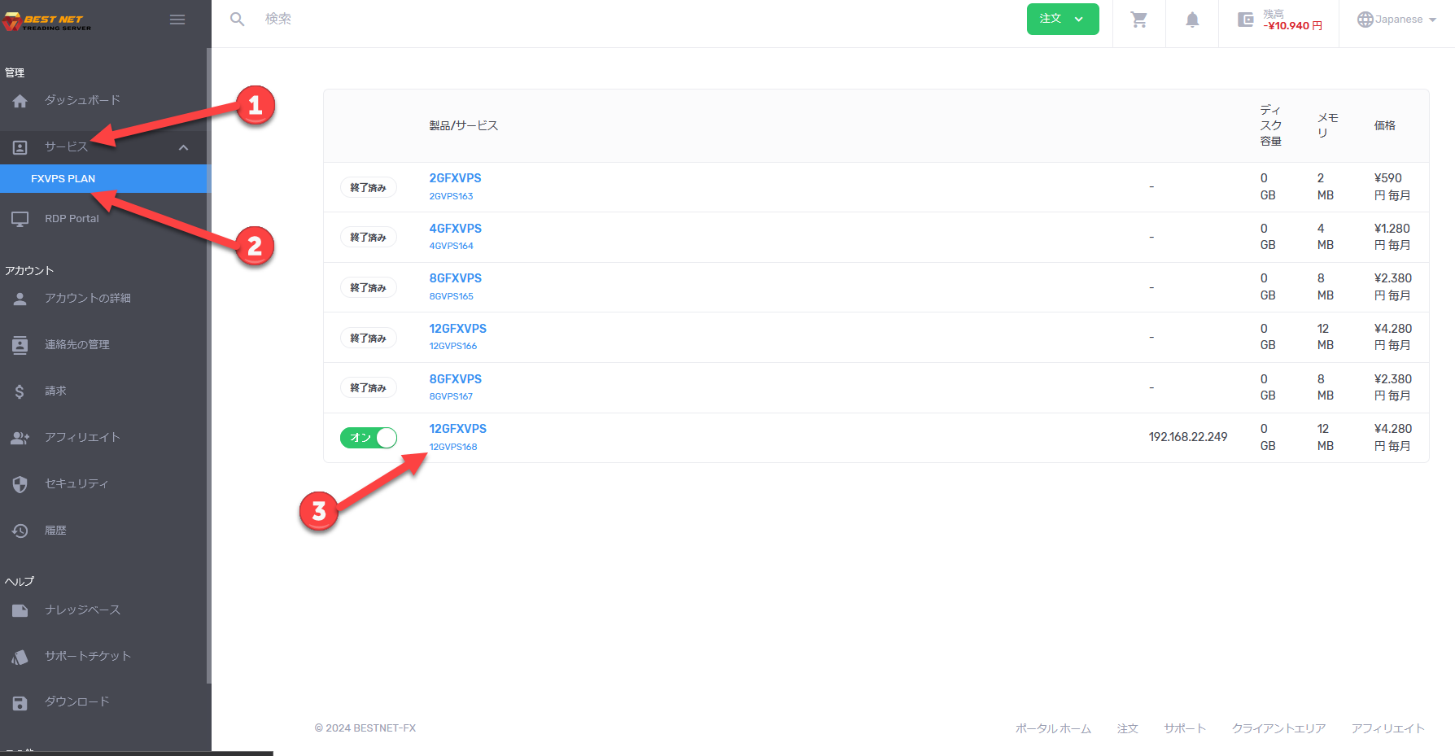Screen dimensions: 1455x756
Task: Click the クライアントエリア footer link
Action: point(1278,728)
